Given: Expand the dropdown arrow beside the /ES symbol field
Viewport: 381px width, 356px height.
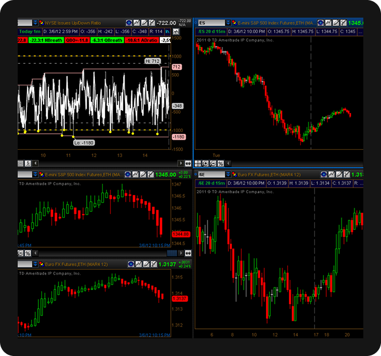Looking at the screenshot, I should 229,23.
